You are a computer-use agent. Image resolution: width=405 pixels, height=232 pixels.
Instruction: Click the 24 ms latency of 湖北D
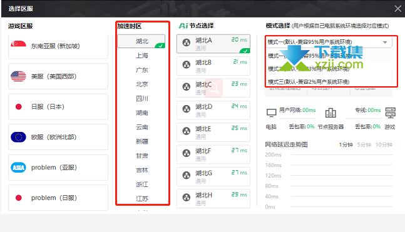click(239, 106)
